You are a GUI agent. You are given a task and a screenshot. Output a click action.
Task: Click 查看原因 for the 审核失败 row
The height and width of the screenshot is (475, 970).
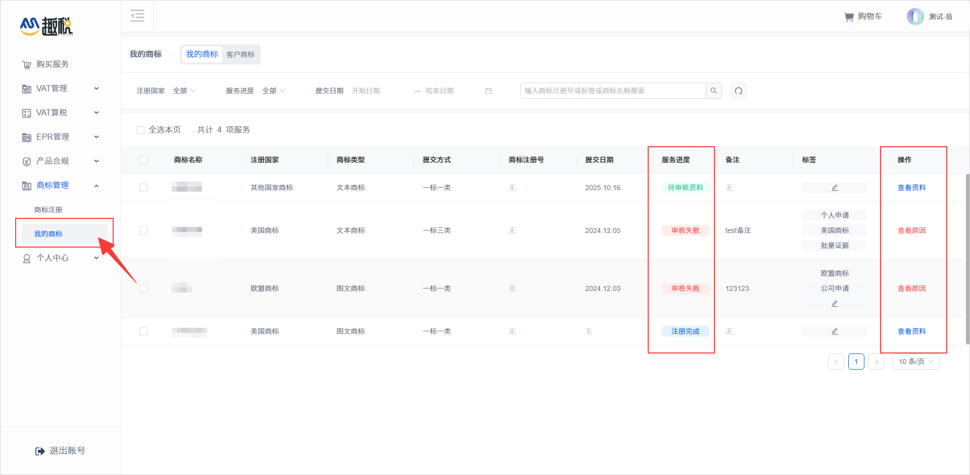pyautogui.click(x=911, y=230)
